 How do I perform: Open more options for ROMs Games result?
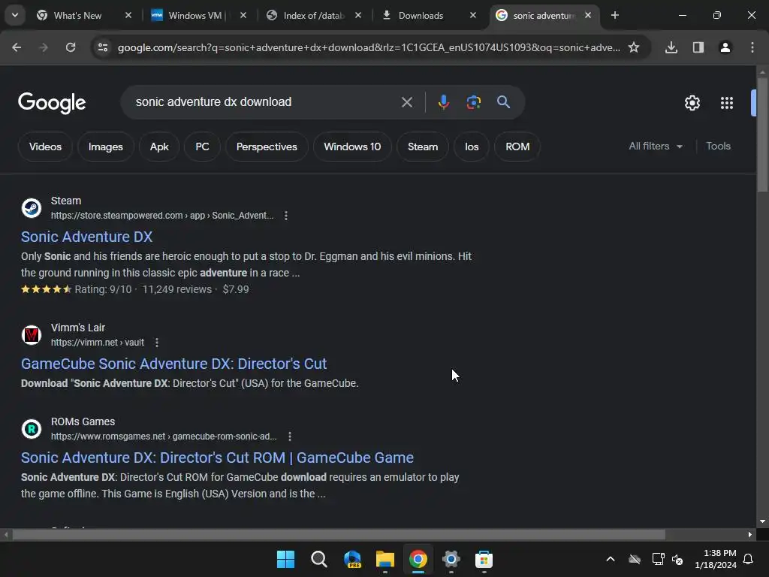(290, 437)
